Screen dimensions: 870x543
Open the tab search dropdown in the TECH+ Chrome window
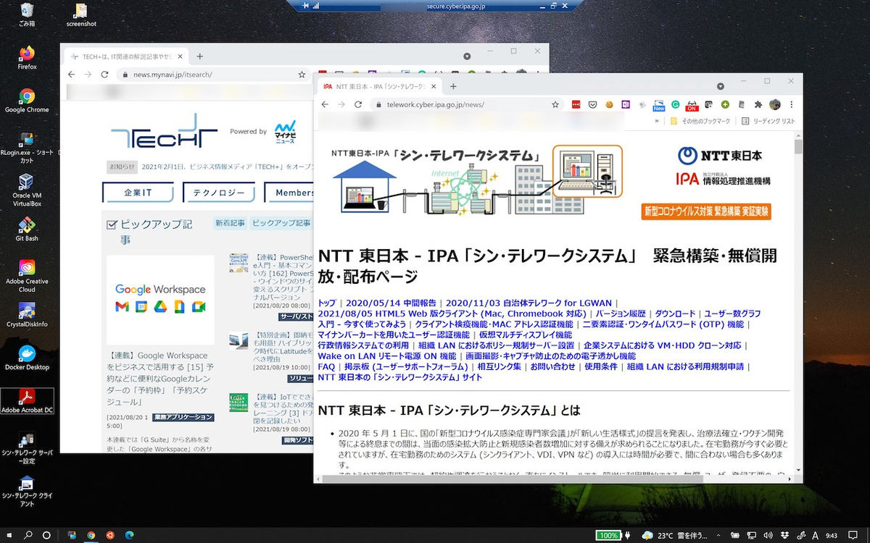point(467,56)
